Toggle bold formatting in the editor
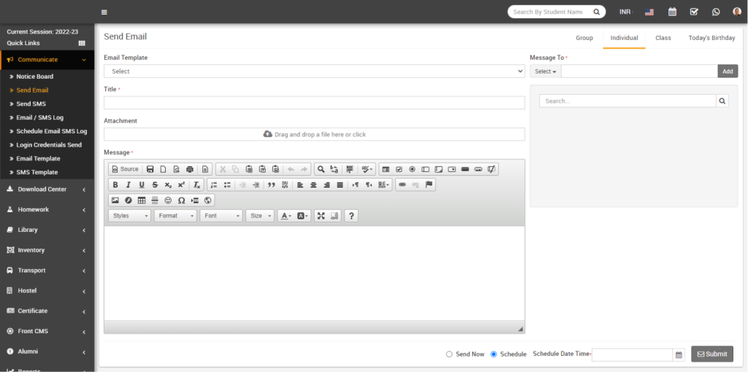This screenshot has height=372, width=748. coord(115,185)
